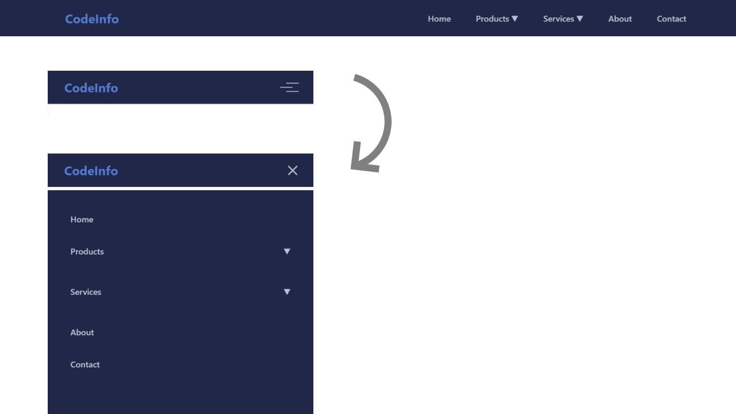The height and width of the screenshot is (414, 736).
Task: Click Products item in mobile menu
Action: tap(87, 251)
